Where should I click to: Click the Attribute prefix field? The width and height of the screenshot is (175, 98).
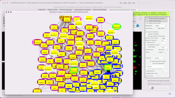(164, 43)
